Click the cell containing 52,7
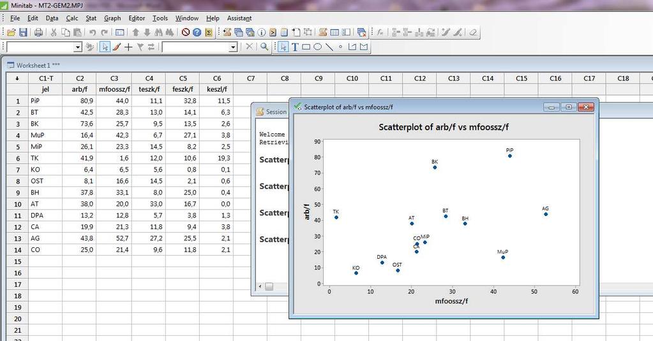Image resolution: width=653 pixels, height=341 pixels. [114, 238]
